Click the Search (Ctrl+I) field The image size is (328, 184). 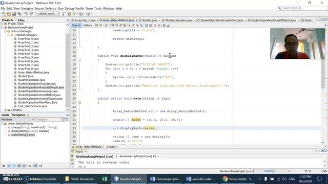click(x=302, y=8)
